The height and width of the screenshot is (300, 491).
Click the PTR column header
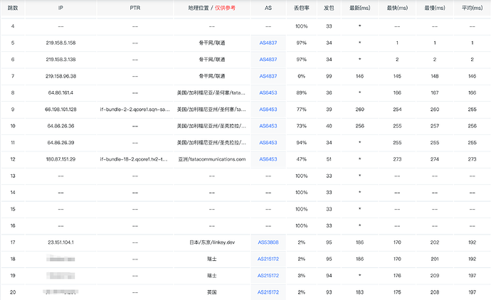click(x=135, y=8)
